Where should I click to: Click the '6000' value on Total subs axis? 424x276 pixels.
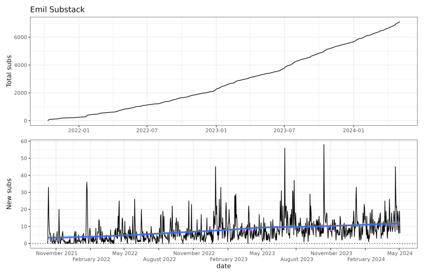coord(20,37)
